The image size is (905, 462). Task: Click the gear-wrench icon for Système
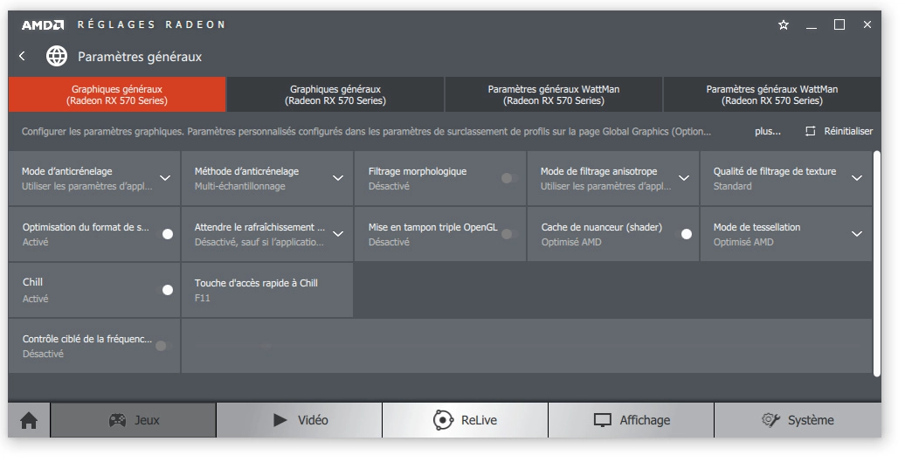(x=770, y=420)
